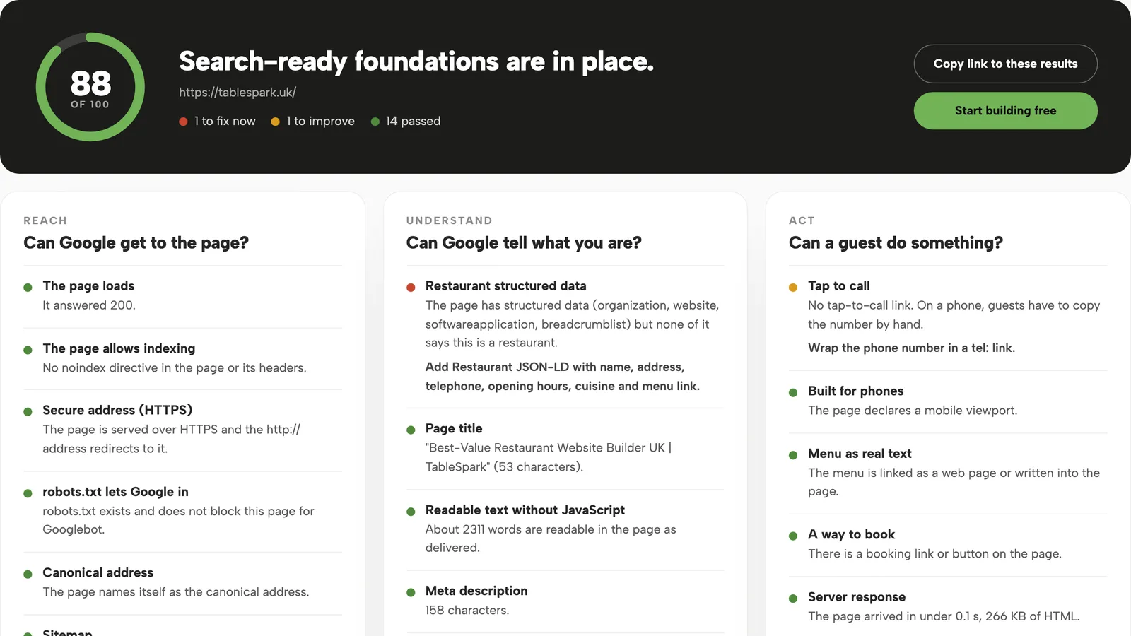Image resolution: width=1131 pixels, height=636 pixels.
Task: Click the 'Wrap the phone number in a tel: link.' tip
Action: pyautogui.click(x=911, y=348)
